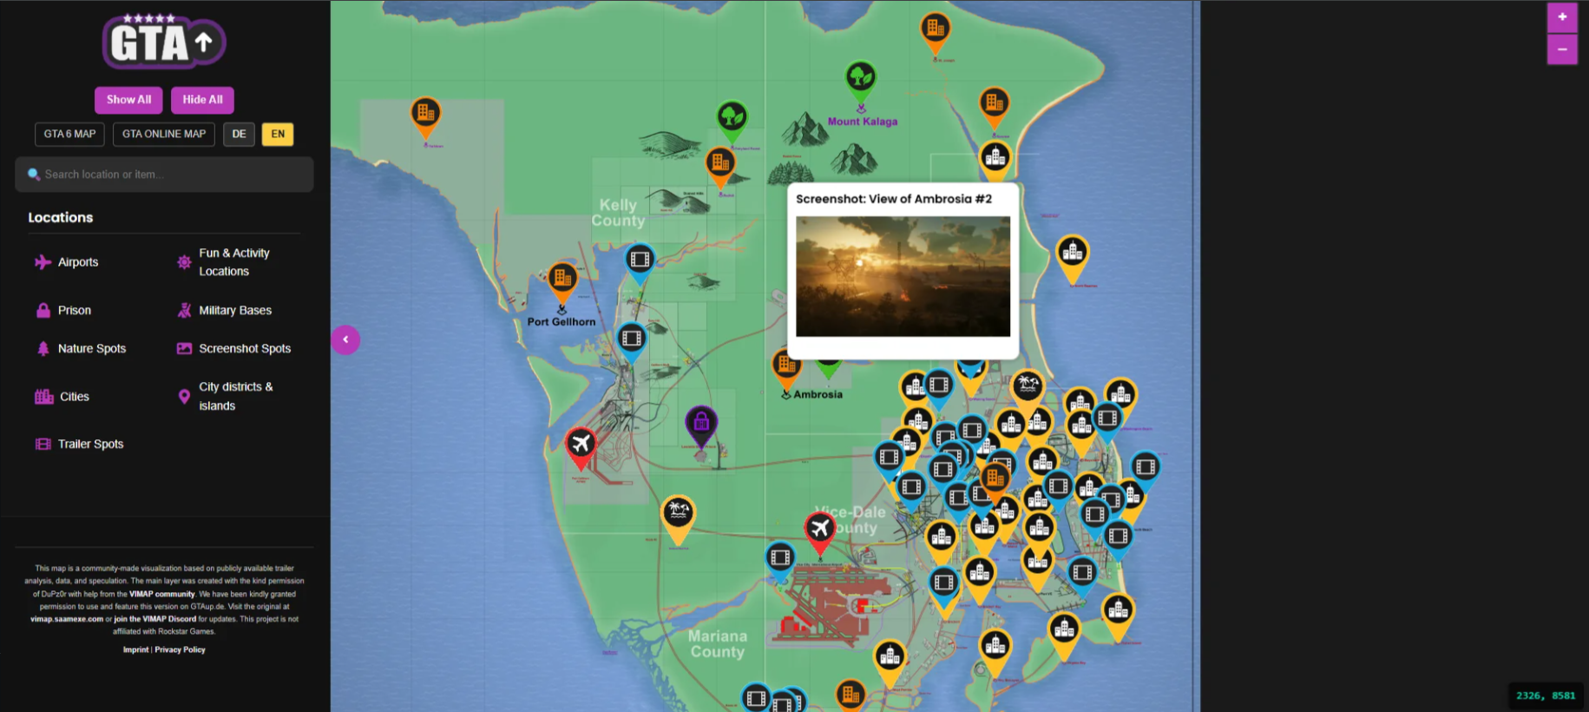The image size is (1589, 712).
Task: Toggle Prison category
Action: click(63, 310)
